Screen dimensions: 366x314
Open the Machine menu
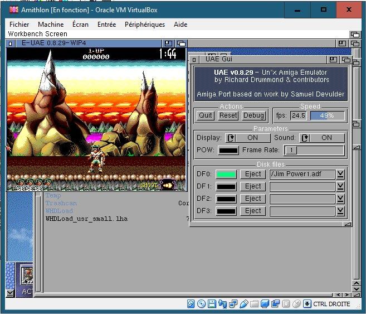pyautogui.click(x=51, y=25)
